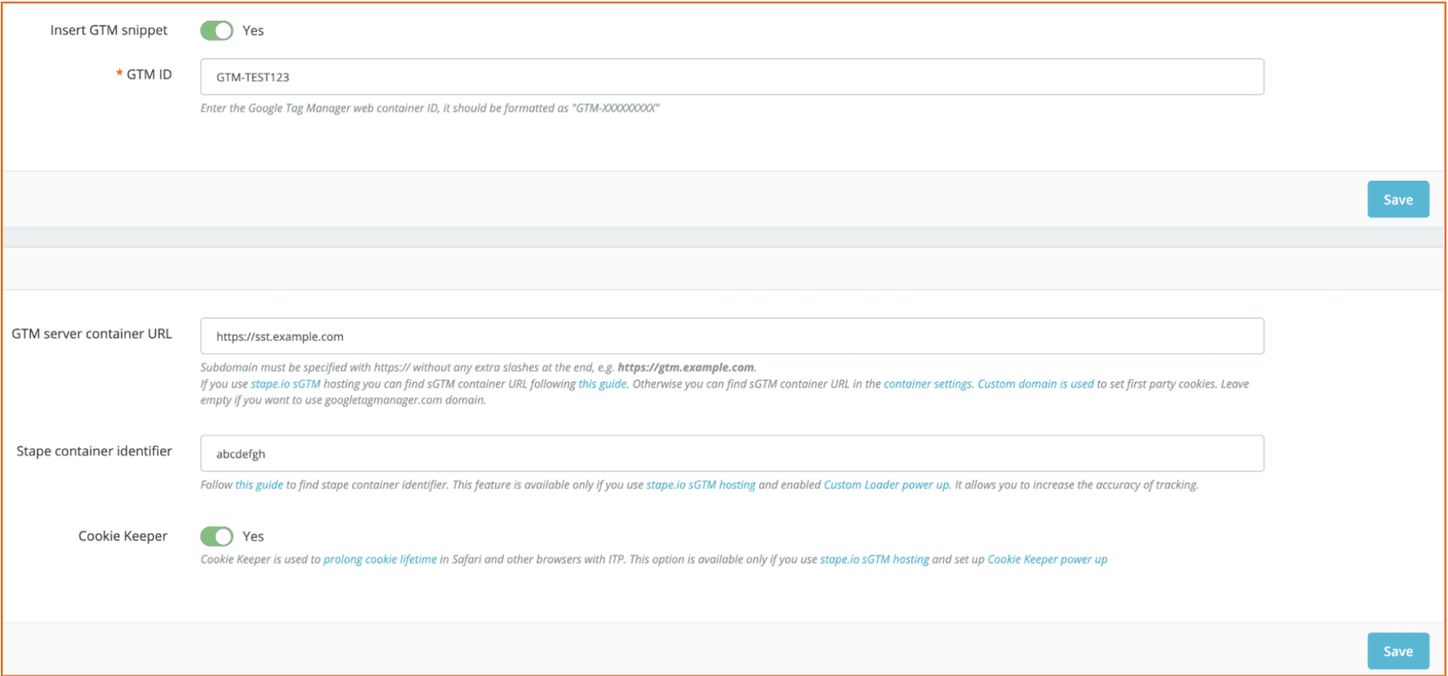
Task: Open the stape.io sGTM link under container URL
Action: (x=286, y=384)
